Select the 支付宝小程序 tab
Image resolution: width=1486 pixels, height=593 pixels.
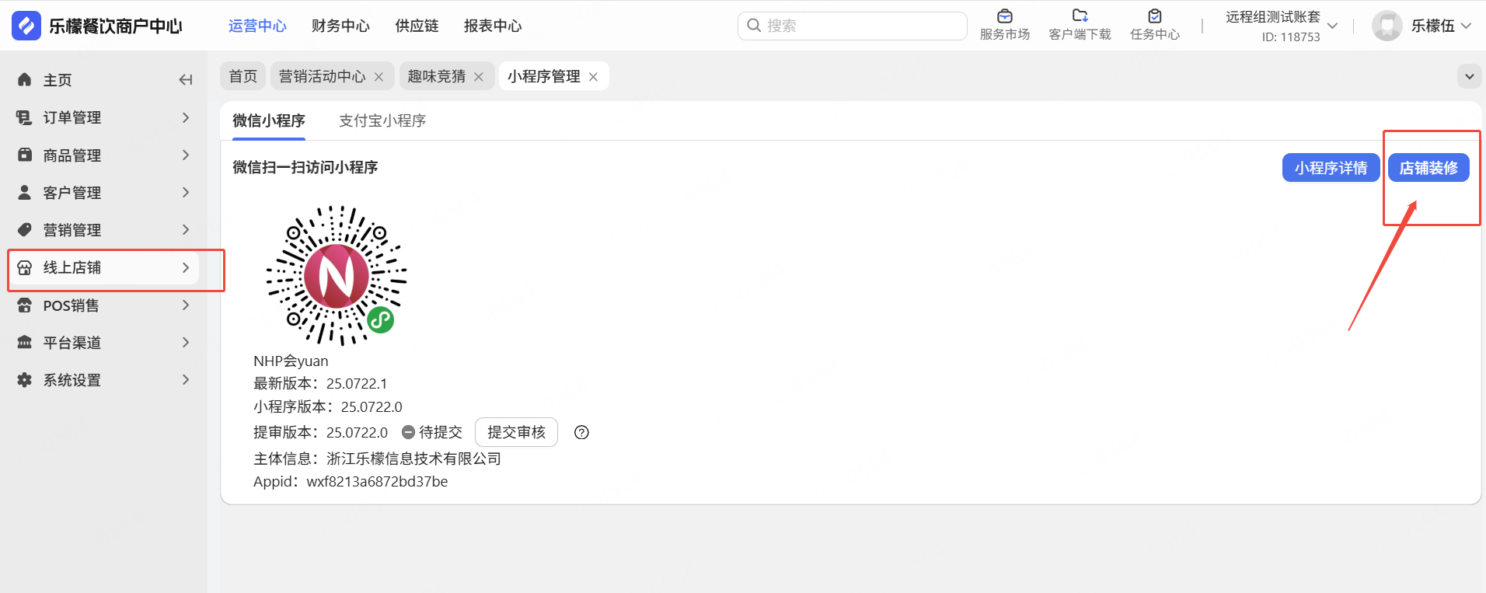pos(382,120)
